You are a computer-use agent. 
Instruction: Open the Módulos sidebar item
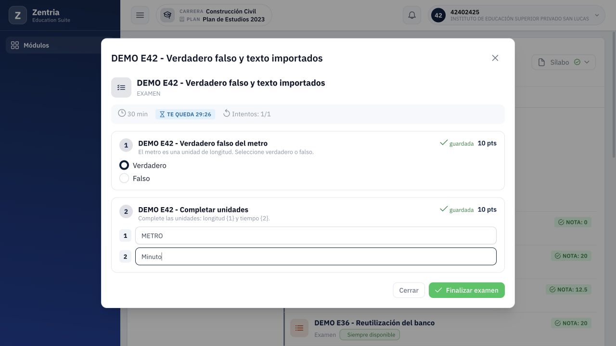[x=60, y=45]
